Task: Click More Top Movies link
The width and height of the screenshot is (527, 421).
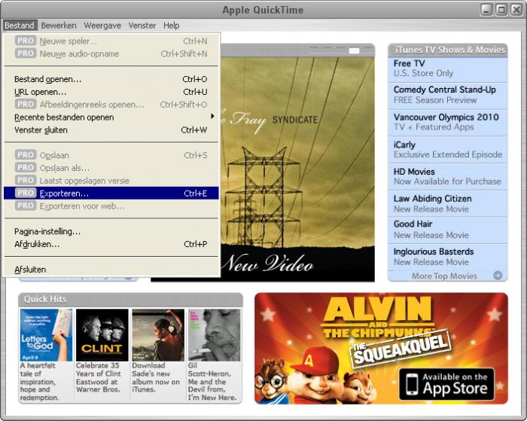Action: pos(444,276)
